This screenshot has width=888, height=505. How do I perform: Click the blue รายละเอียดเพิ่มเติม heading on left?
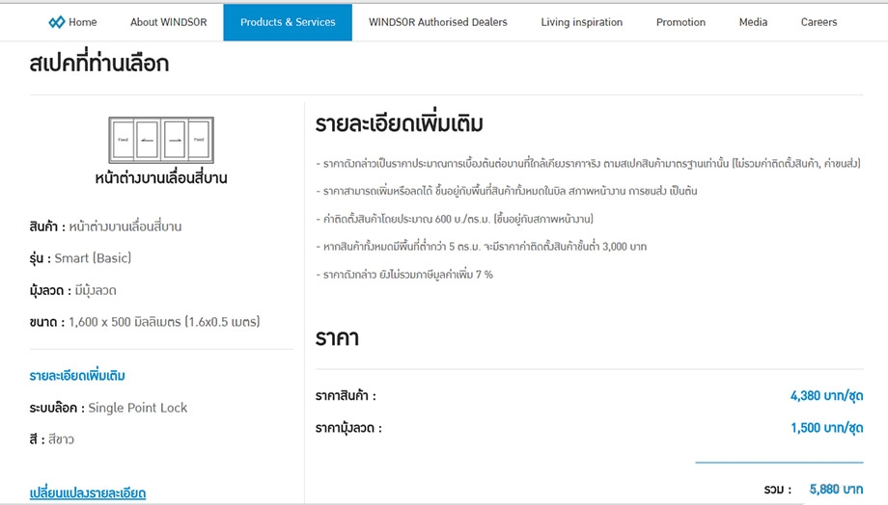coord(77,375)
